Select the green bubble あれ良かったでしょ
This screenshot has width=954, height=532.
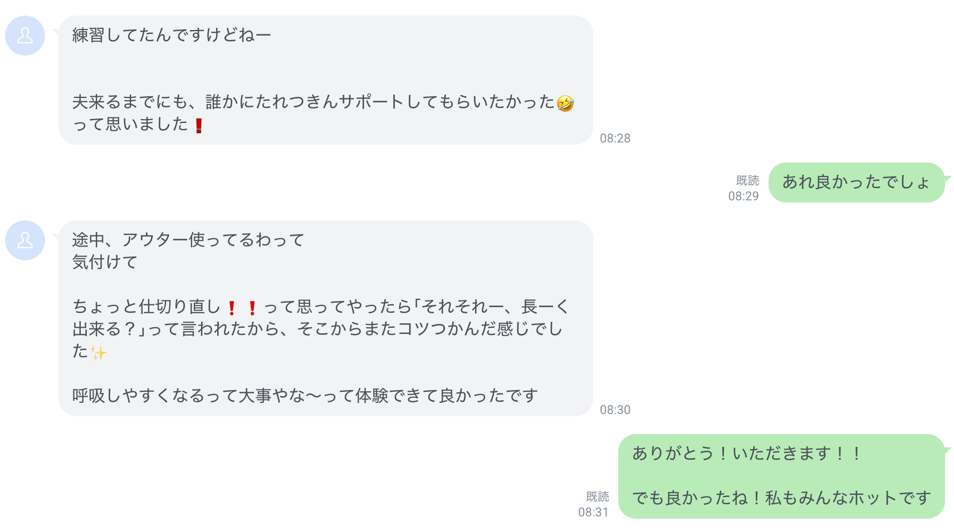[856, 182]
